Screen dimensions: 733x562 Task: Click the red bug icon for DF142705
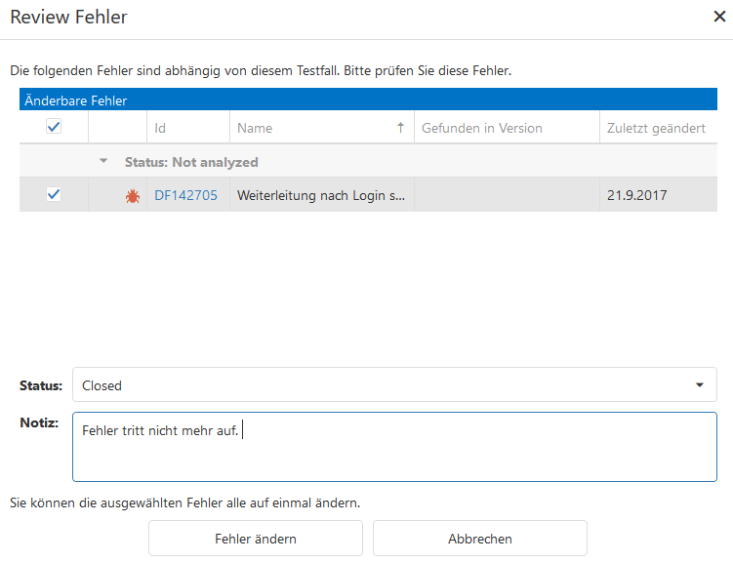click(x=132, y=195)
